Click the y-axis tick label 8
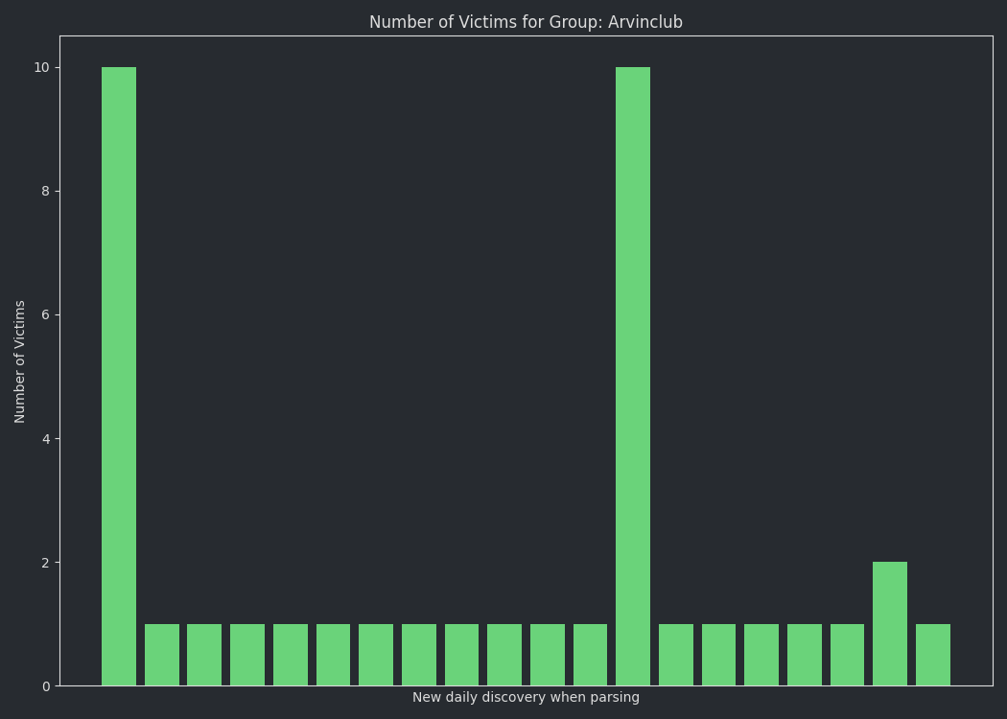The height and width of the screenshot is (719, 1007). click(46, 192)
